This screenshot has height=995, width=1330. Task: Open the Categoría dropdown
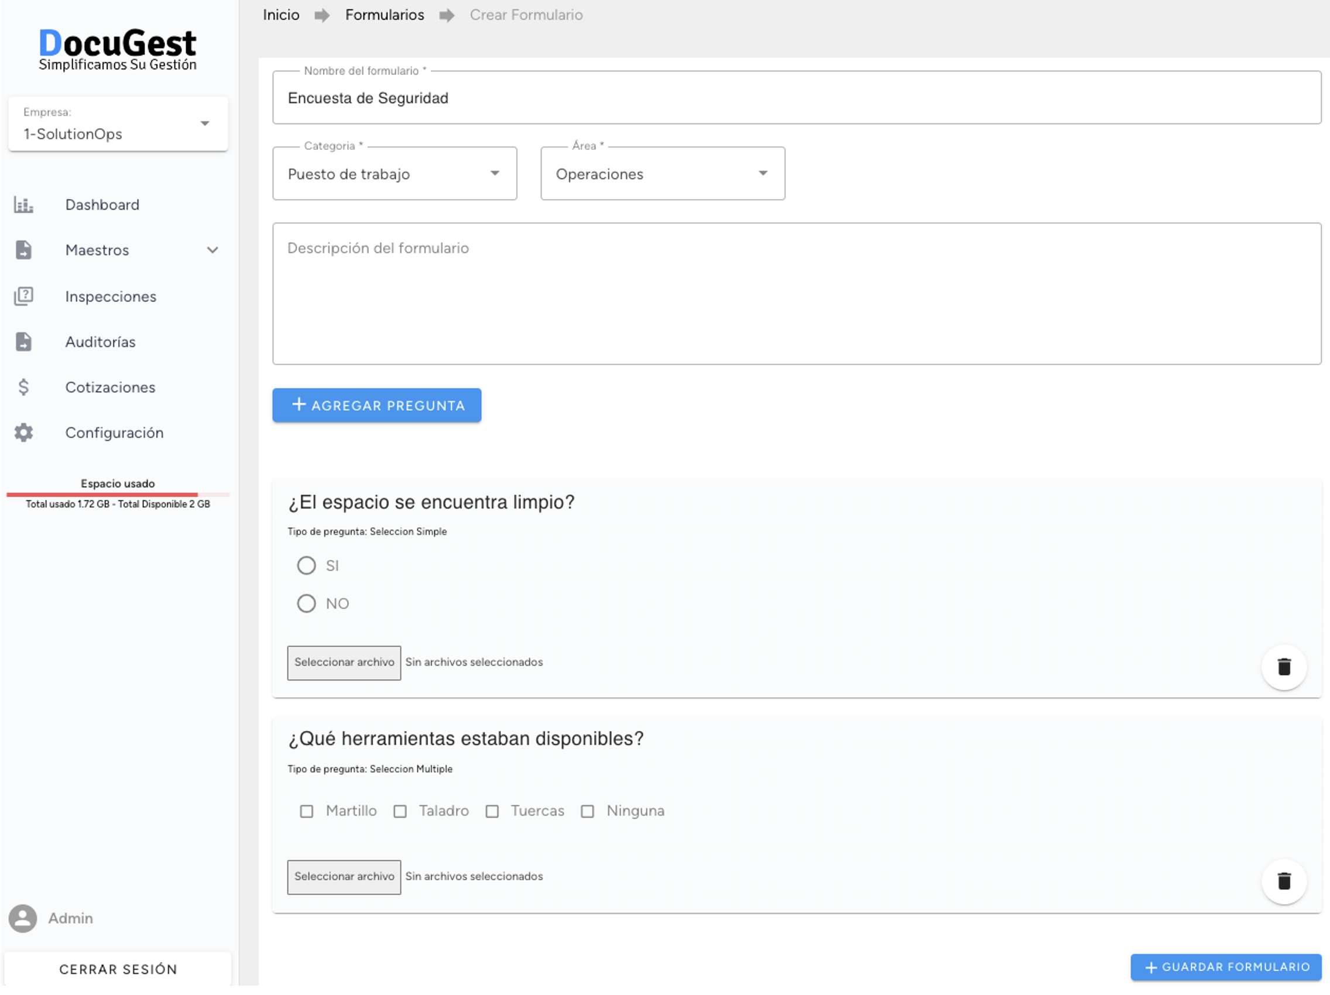[395, 174]
